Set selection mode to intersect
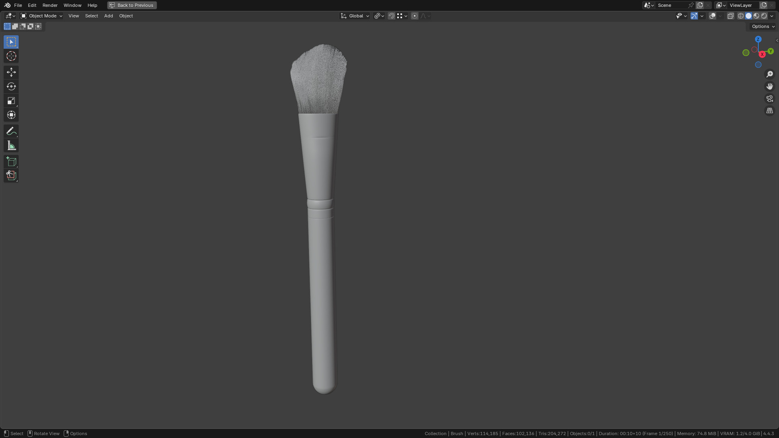The width and height of the screenshot is (779, 438). 38,26
